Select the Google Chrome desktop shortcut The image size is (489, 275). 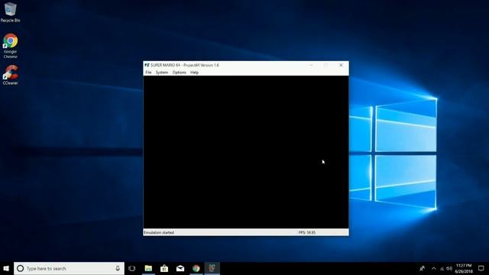[x=10, y=46]
